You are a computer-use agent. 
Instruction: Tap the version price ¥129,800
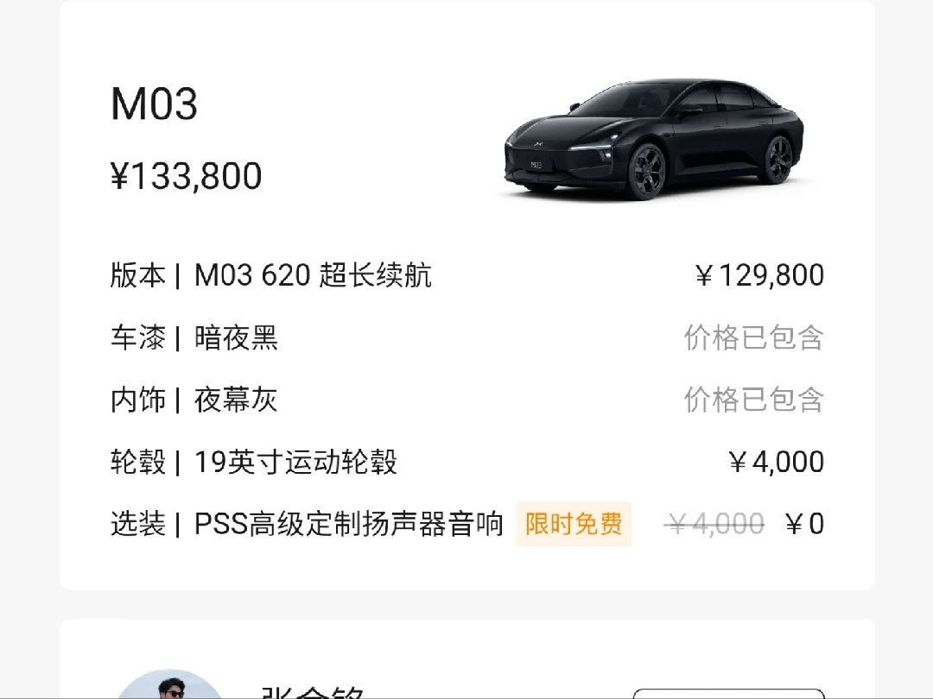[760, 275]
